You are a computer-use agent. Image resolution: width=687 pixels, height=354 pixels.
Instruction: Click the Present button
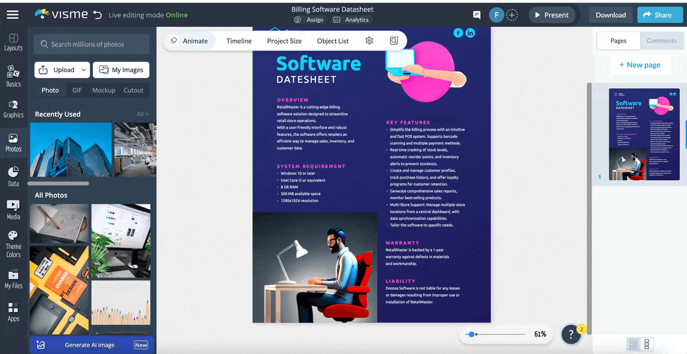pos(551,15)
